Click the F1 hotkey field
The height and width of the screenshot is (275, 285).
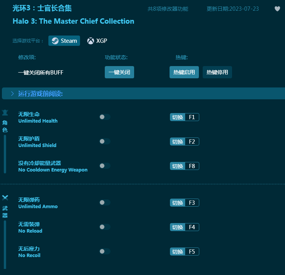(192, 117)
